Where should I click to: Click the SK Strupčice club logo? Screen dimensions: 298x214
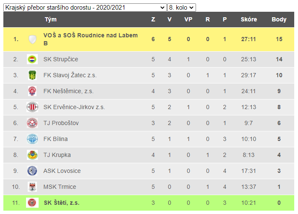tap(32, 59)
